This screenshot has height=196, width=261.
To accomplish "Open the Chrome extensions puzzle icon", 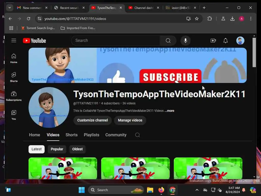I will tap(210, 19).
